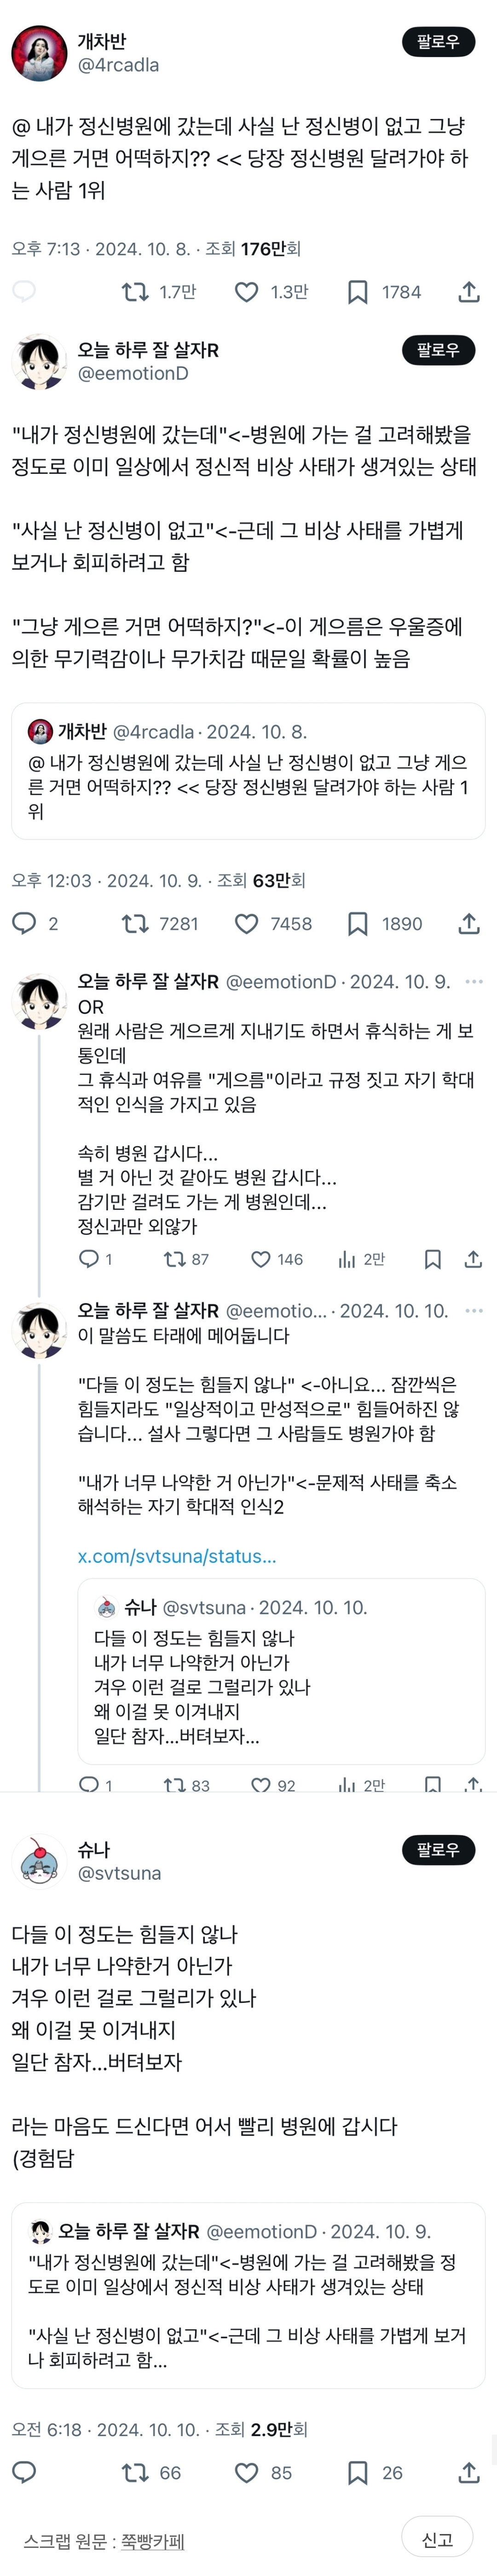Follow 개차반 with the 팔로우 button

[438, 42]
